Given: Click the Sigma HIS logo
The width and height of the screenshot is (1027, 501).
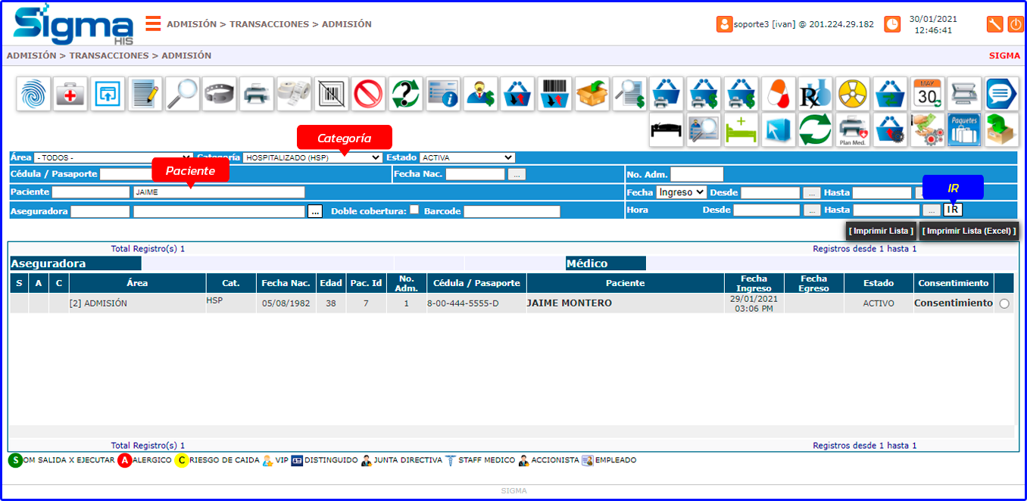Looking at the screenshot, I should (73, 25).
